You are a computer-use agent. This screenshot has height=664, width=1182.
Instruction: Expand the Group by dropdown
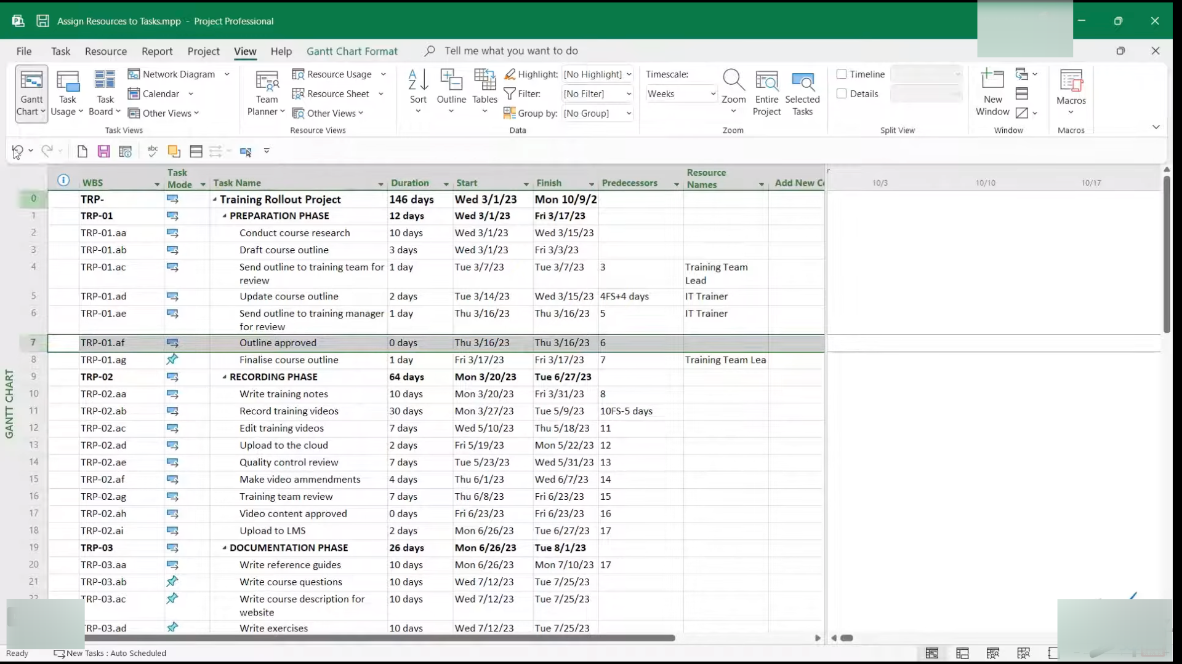pos(629,114)
